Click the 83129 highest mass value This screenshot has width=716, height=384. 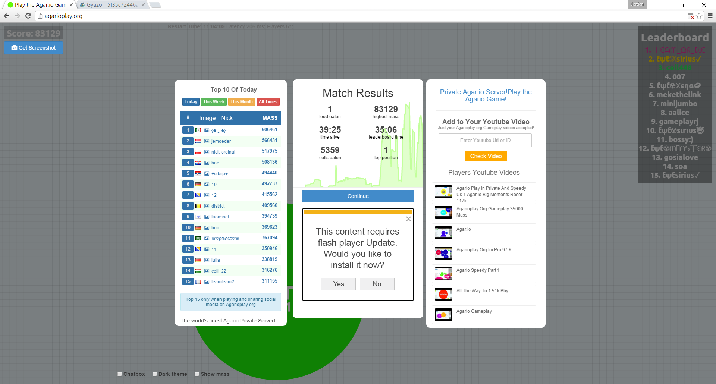[386, 109]
